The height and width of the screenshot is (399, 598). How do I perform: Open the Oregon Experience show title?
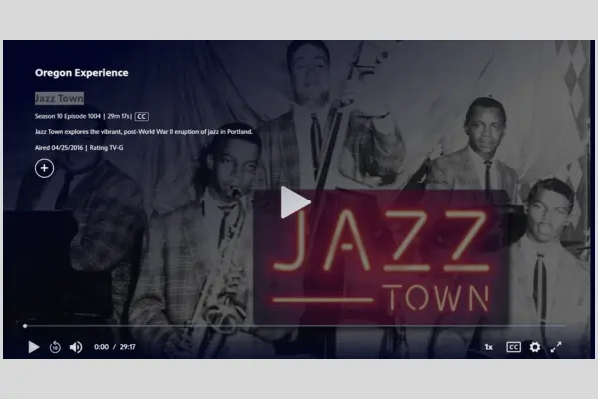click(x=82, y=73)
